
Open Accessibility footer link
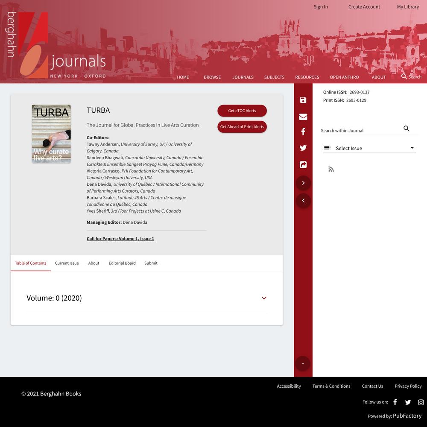pyautogui.click(x=289, y=386)
